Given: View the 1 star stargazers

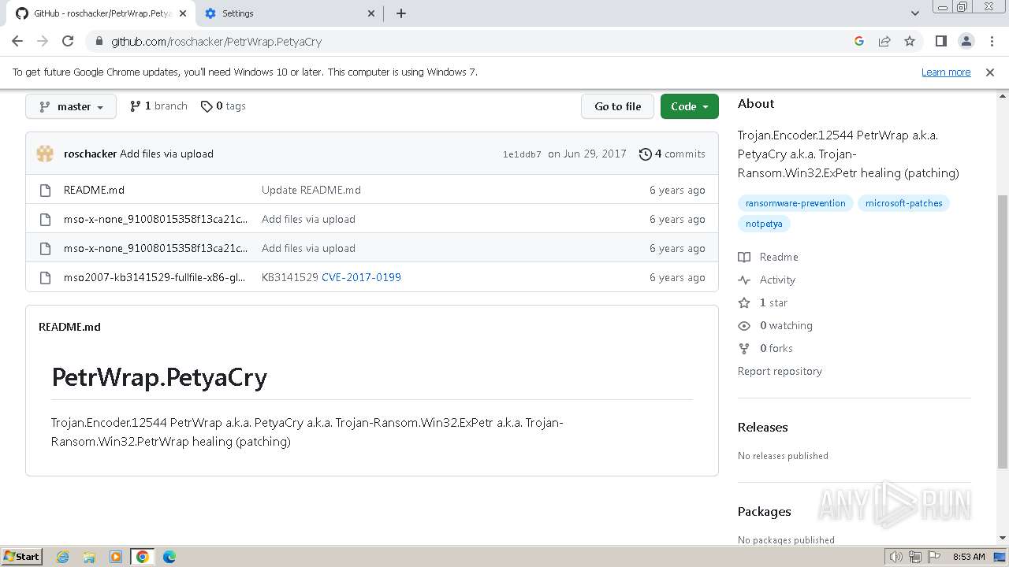Looking at the screenshot, I should [x=763, y=302].
